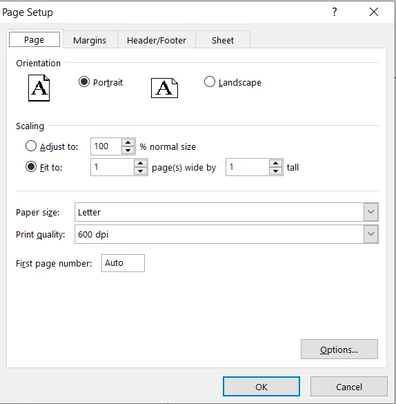Click the Cancel button
396x404 pixels.
coord(349,387)
